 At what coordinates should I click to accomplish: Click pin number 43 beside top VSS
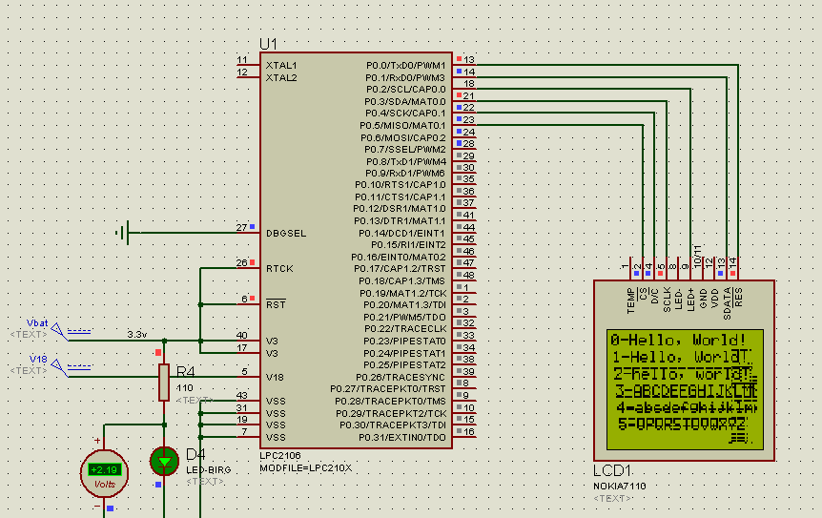tap(241, 395)
